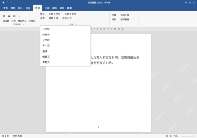
Task: Switch to the 引用 tab
Action: [x=47, y=8]
